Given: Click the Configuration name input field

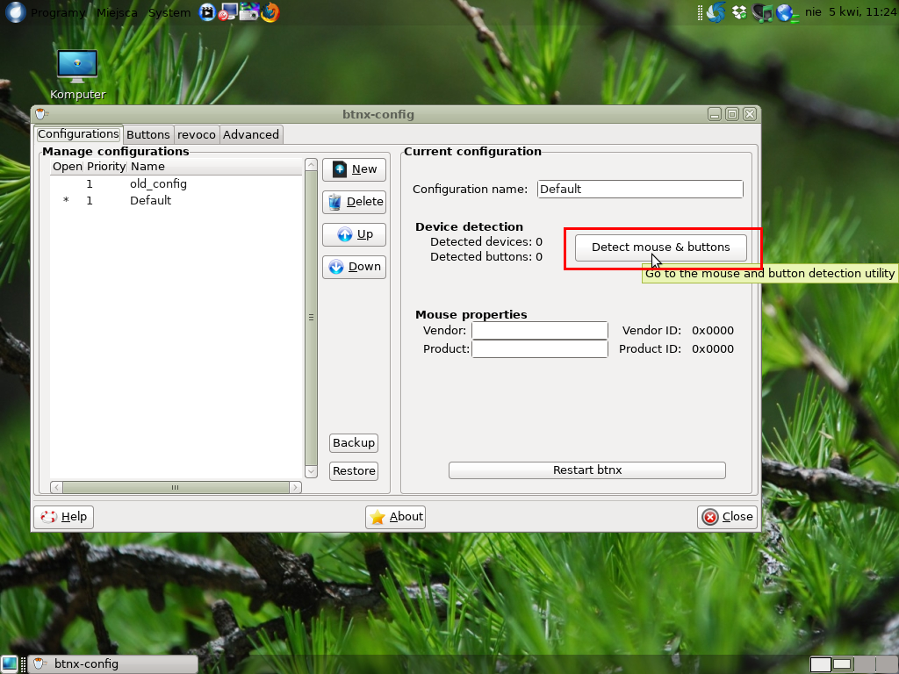Looking at the screenshot, I should [640, 190].
